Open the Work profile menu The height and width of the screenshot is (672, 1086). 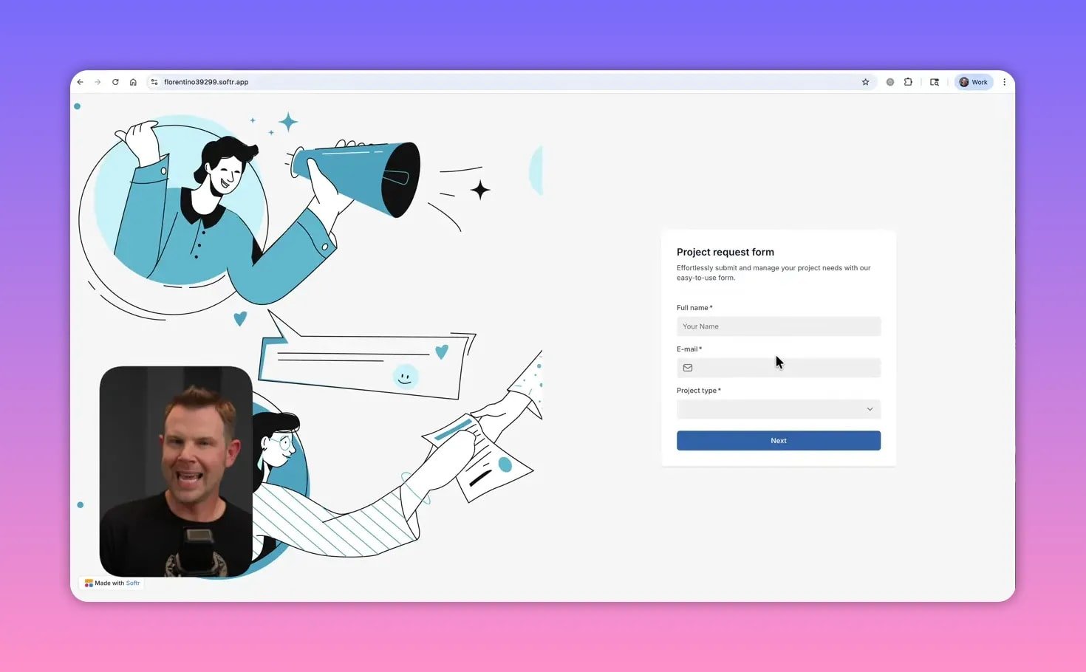tap(974, 82)
